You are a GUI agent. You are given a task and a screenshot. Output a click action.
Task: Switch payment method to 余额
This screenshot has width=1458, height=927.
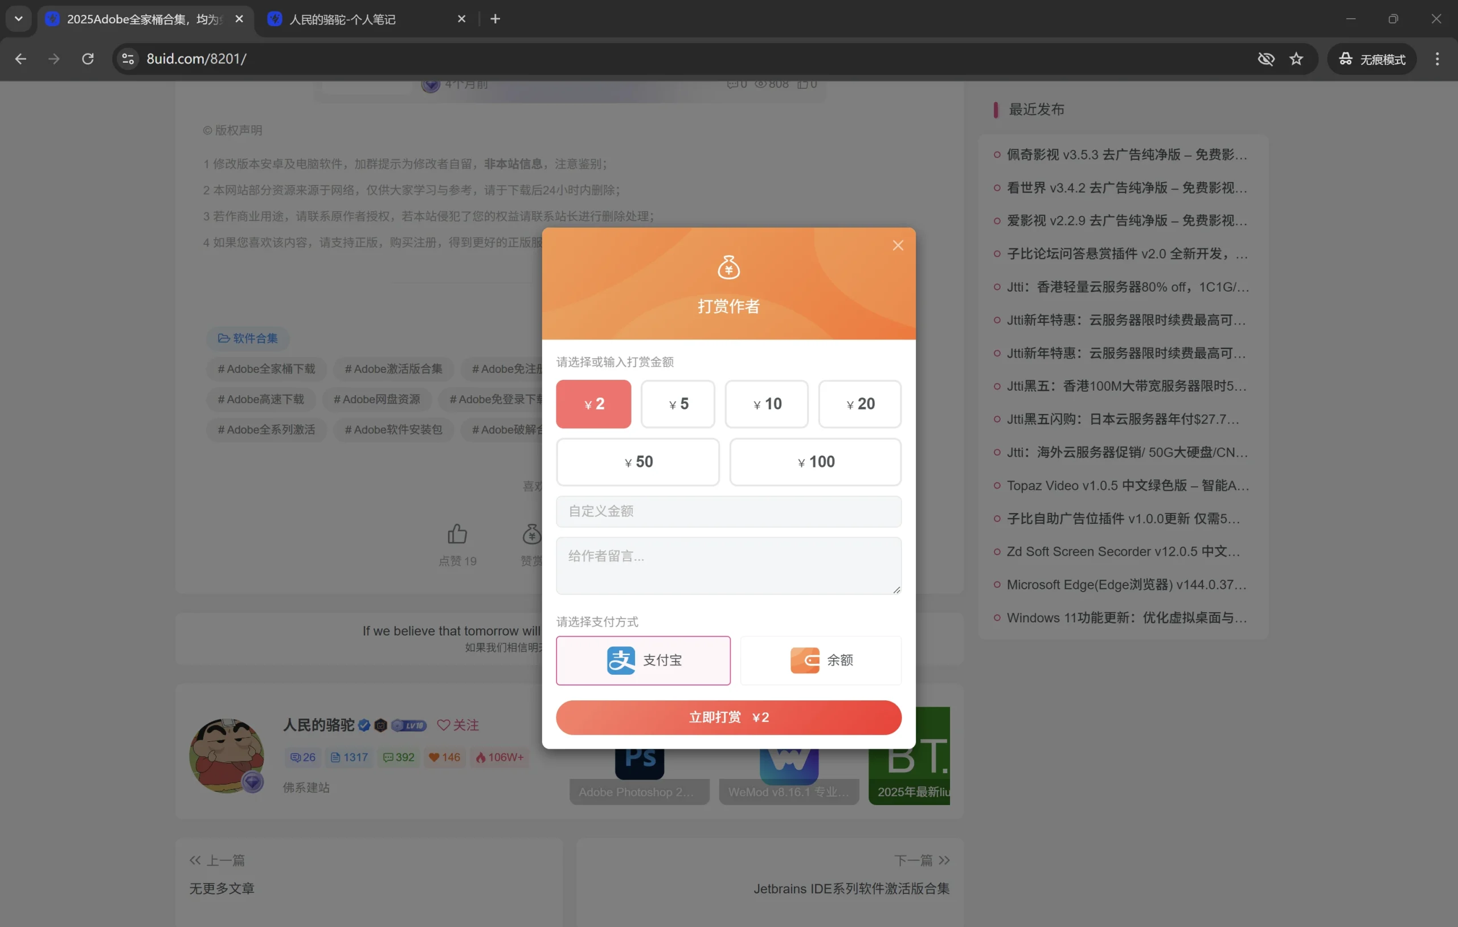pyautogui.click(x=821, y=660)
